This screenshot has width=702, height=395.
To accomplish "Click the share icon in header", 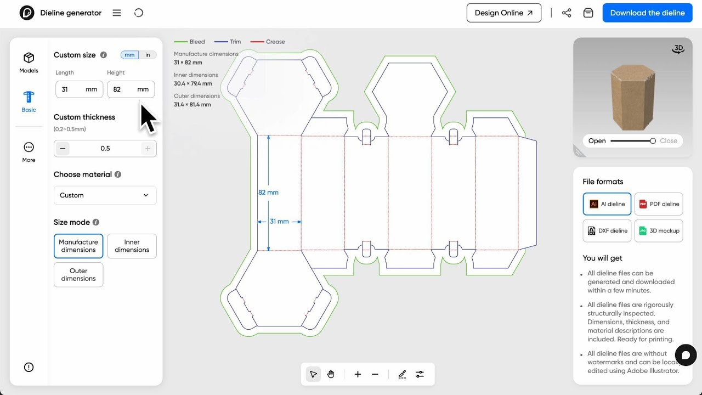I will 567,13.
